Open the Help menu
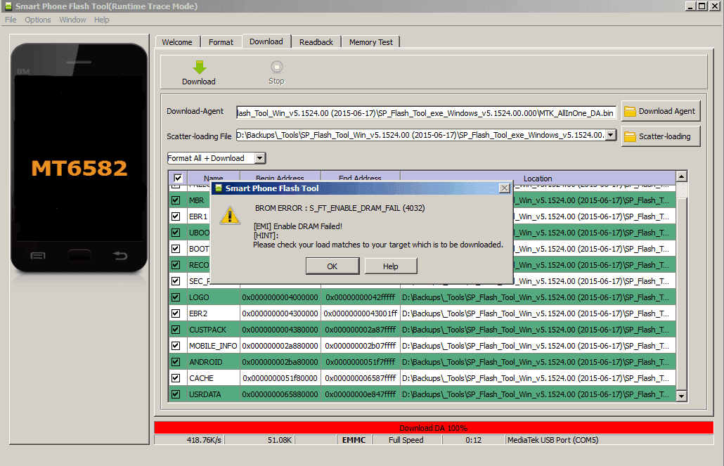 coord(102,20)
